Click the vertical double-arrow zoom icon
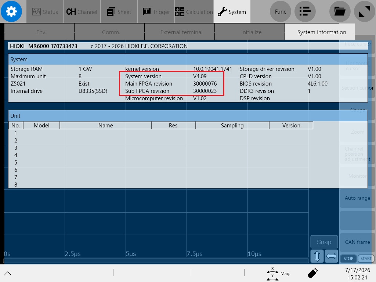 pyautogui.click(x=317, y=256)
